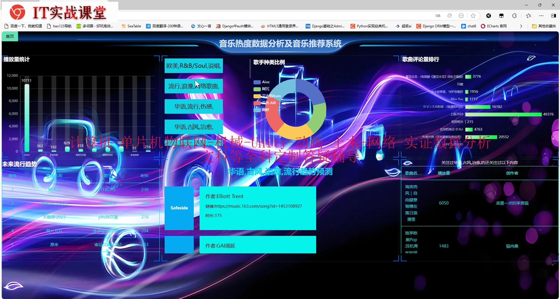Select the 华语,流行,伤感 tag button

(x=194, y=106)
